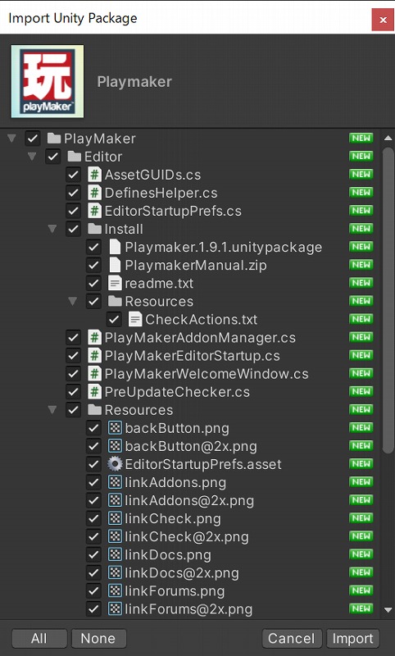Viewport: 395px width, 656px height.
Task: Click the gear asset icon for EditorStartupPrefs.asset
Action: pyautogui.click(x=115, y=464)
